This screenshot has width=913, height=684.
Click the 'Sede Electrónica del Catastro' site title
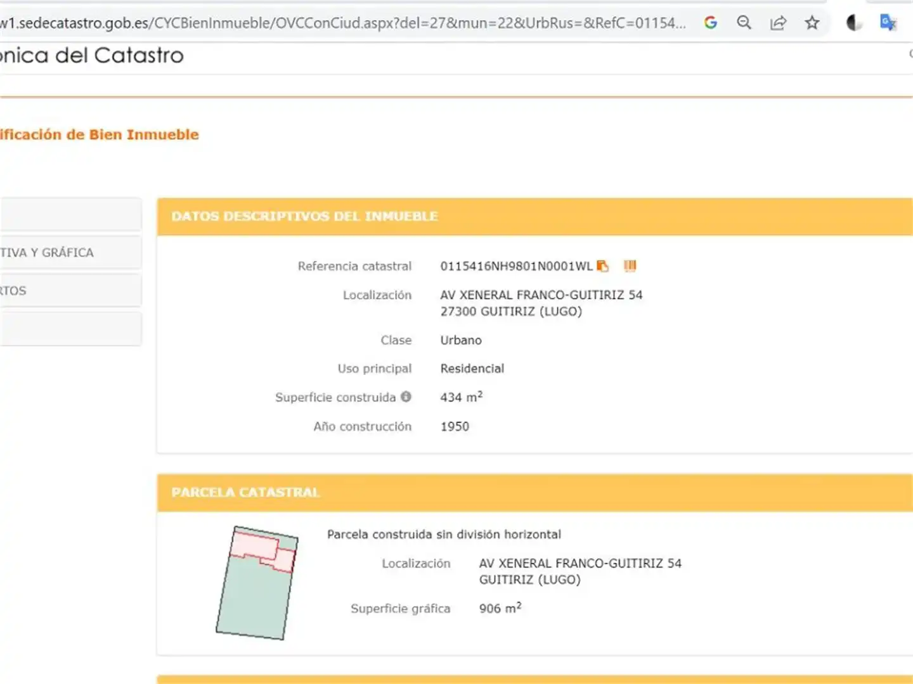click(x=92, y=55)
